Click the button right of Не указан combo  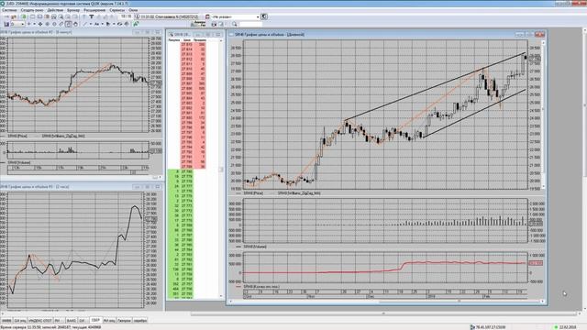(264, 16)
